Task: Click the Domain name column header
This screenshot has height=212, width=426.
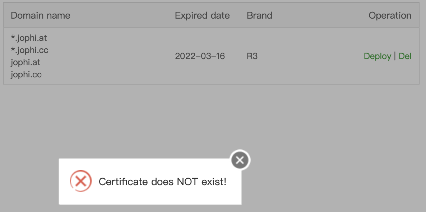Action: [40, 16]
